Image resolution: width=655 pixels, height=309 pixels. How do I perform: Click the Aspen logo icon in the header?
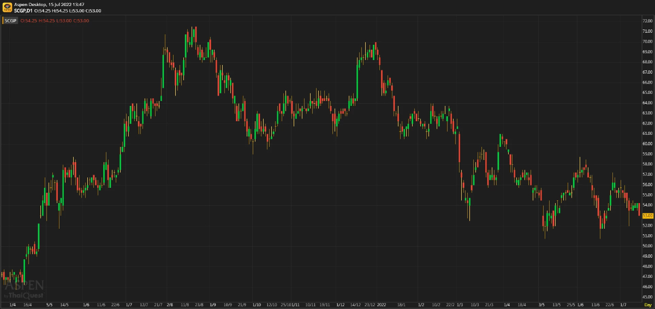7,7
